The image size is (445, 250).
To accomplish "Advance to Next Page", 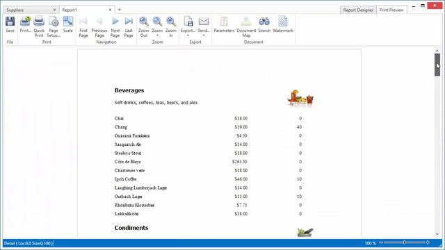I will (x=115, y=22).
